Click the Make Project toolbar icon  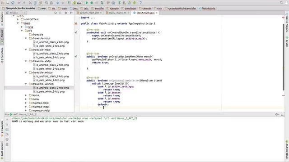pos(69,3)
